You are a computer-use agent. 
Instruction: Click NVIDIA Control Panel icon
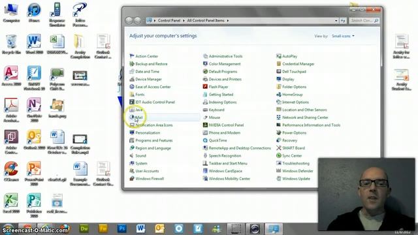[x=205, y=125]
